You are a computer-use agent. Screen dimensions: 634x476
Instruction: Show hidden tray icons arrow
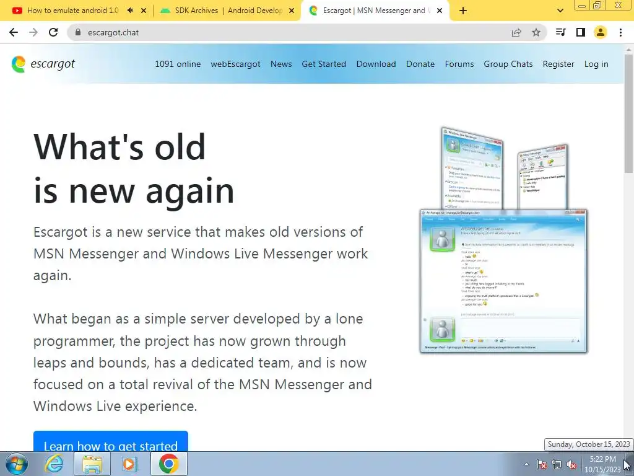(526, 464)
